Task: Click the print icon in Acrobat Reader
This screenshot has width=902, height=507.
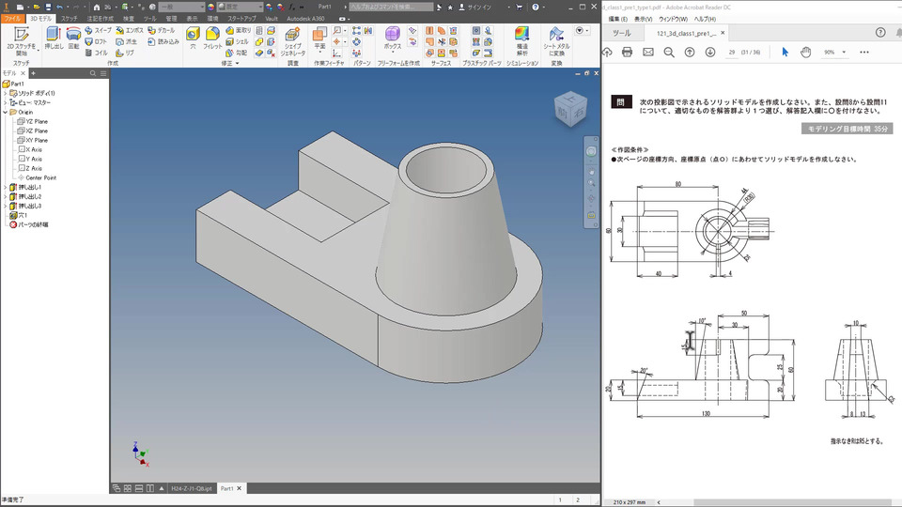Action: [x=627, y=53]
